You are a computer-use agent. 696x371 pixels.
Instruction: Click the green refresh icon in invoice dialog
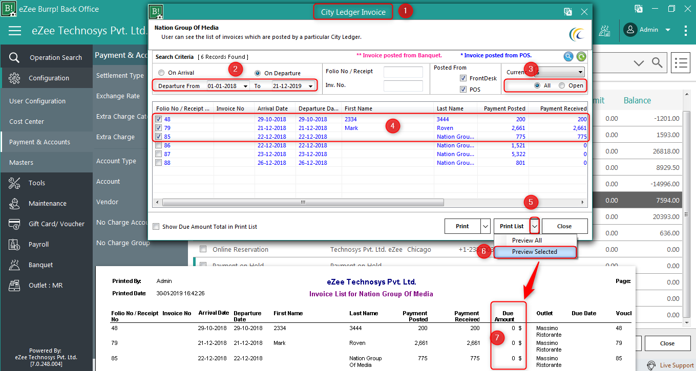pos(581,56)
